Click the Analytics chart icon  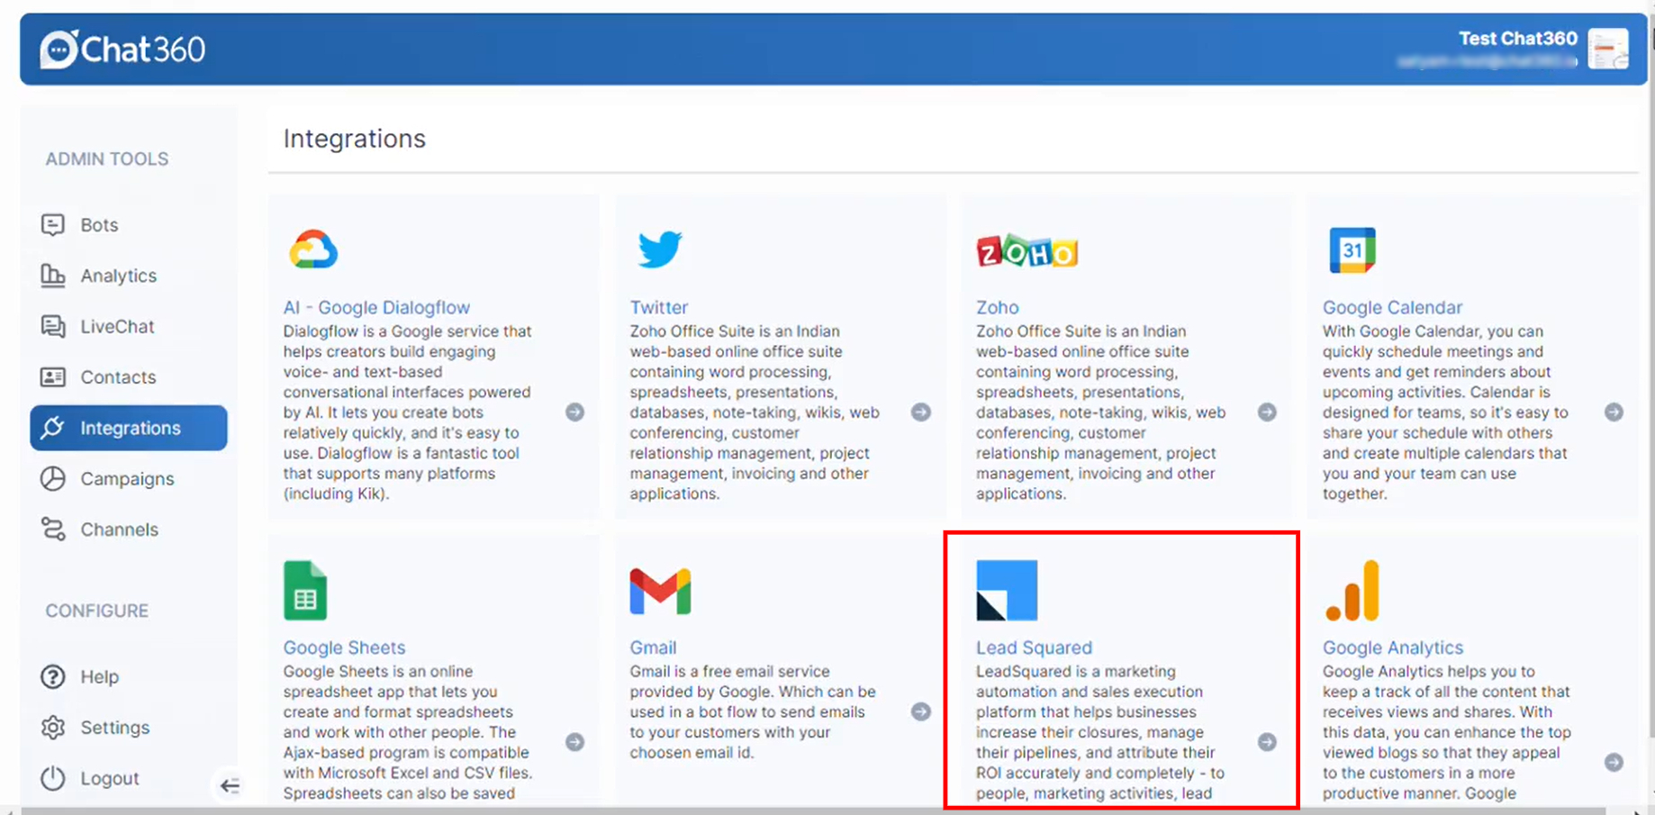click(x=53, y=276)
